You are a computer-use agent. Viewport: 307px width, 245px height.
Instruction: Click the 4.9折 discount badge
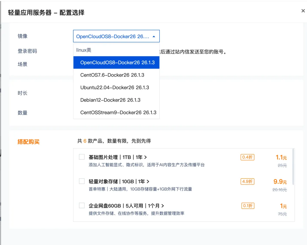pyautogui.click(x=247, y=182)
